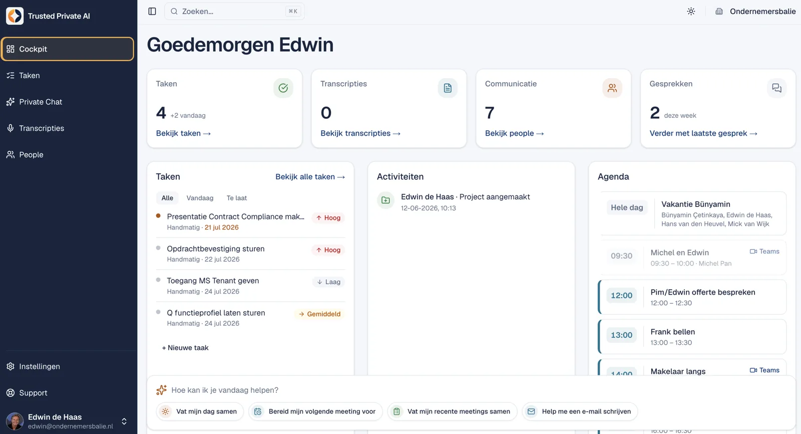This screenshot has height=434, width=801.
Task: Click the Trusted Private AI logo
Action: pos(15,16)
